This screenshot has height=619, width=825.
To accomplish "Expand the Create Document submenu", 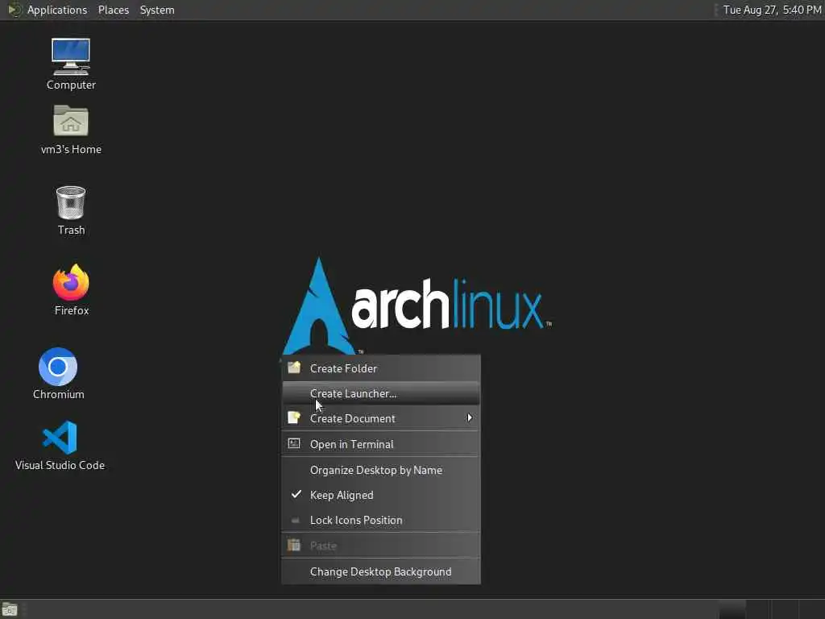I will point(381,418).
